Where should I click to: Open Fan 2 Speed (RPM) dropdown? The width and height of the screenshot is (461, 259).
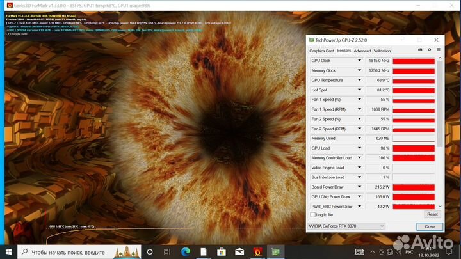click(x=359, y=129)
